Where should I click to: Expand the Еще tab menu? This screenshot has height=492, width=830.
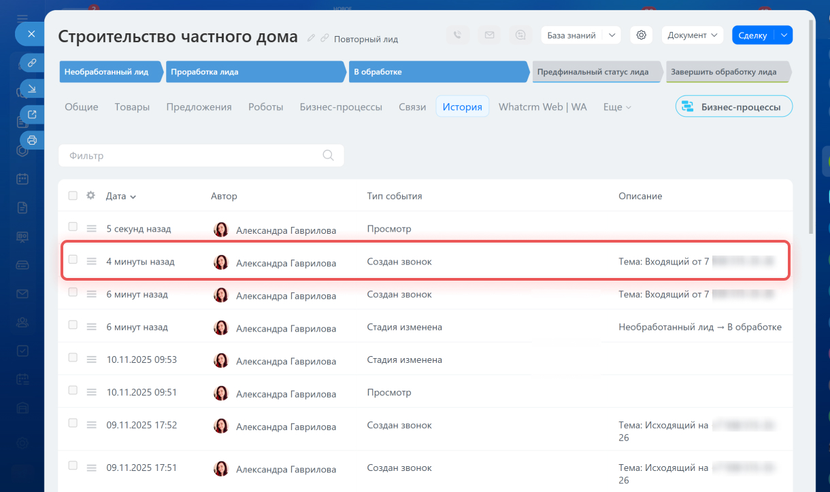pos(617,107)
